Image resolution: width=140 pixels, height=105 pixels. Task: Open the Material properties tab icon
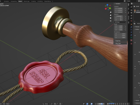[131, 40]
